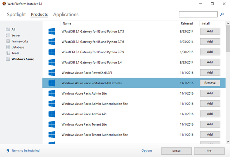Click the All category folder icon

click(x=8, y=29)
